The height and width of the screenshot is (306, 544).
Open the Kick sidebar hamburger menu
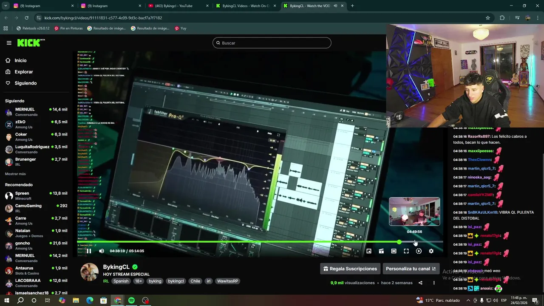point(9,43)
